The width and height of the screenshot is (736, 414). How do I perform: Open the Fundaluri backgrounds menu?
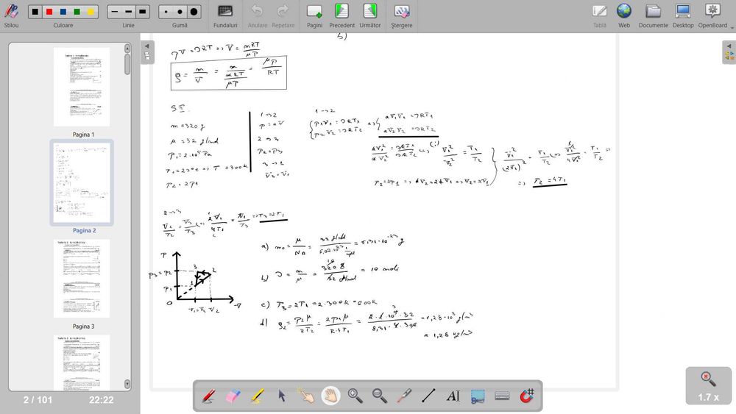tap(225, 15)
